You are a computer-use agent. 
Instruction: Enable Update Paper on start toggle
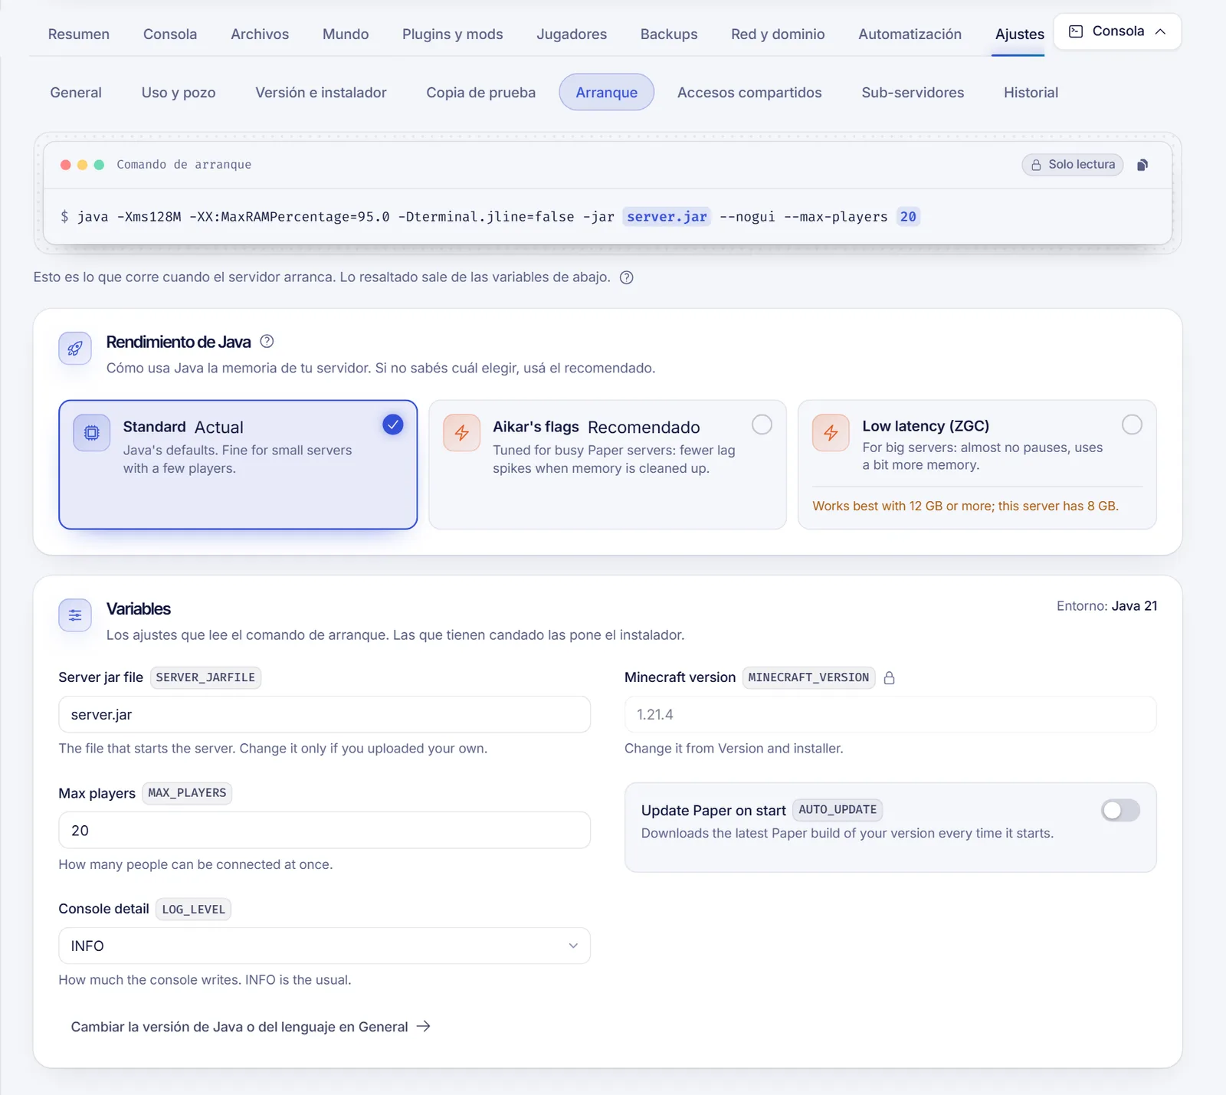coord(1120,810)
